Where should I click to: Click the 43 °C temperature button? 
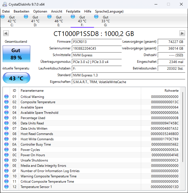(16, 78)
